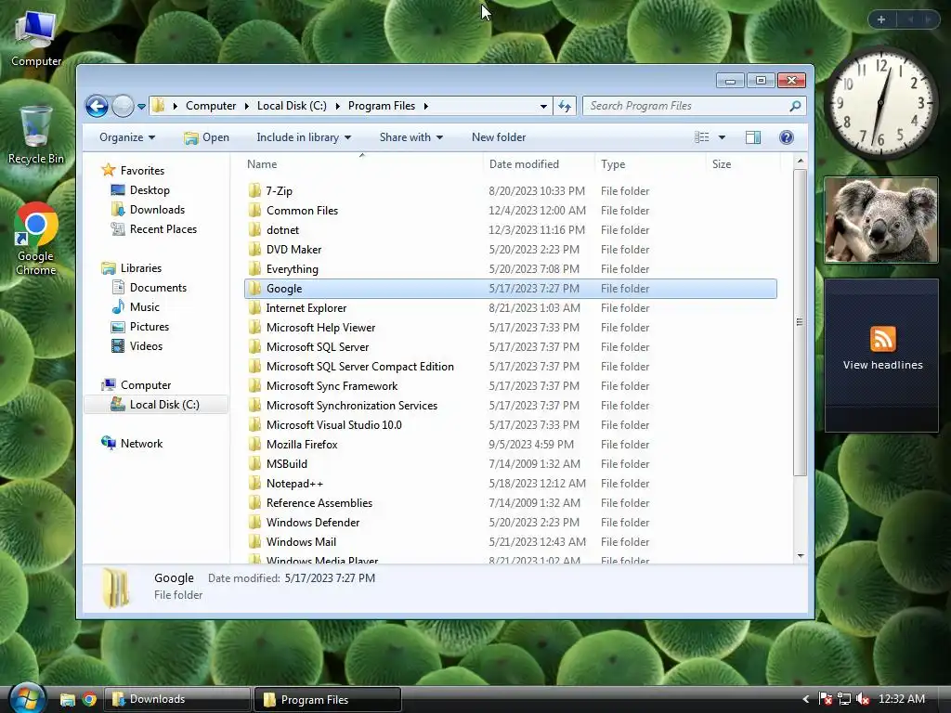Open Include in library menu
The height and width of the screenshot is (713, 951).
(x=304, y=137)
